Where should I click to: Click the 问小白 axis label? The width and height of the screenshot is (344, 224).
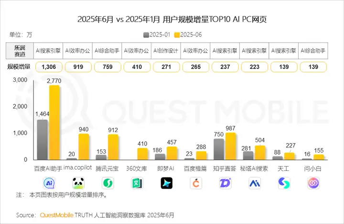coord(313,168)
